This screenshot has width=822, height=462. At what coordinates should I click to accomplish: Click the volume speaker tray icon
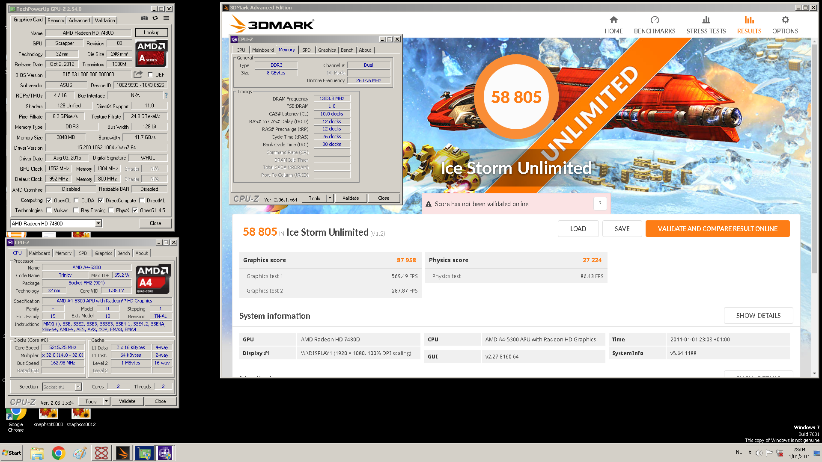(759, 453)
